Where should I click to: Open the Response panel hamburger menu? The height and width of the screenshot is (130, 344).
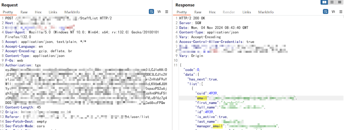tap(340, 12)
